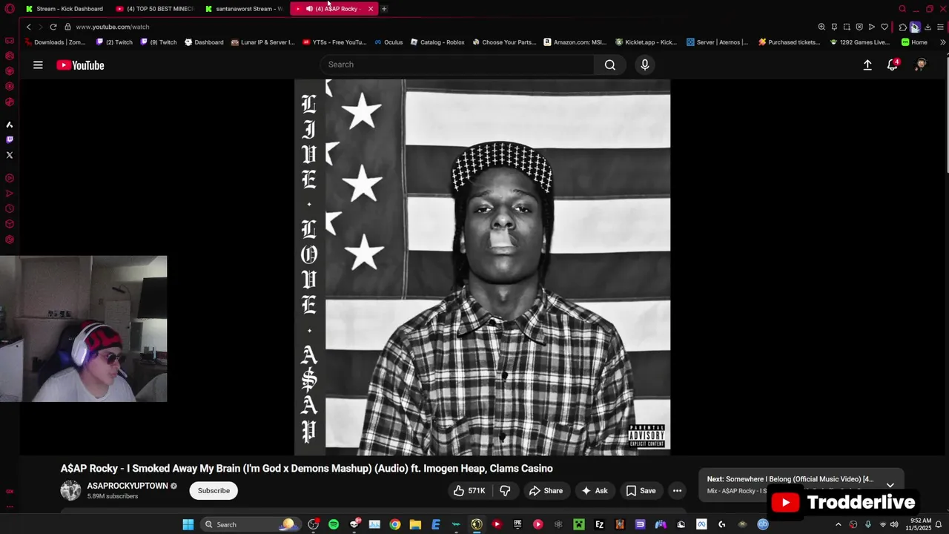The image size is (949, 534).
Task: Save the video to a playlist
Action: pos(641,490)
